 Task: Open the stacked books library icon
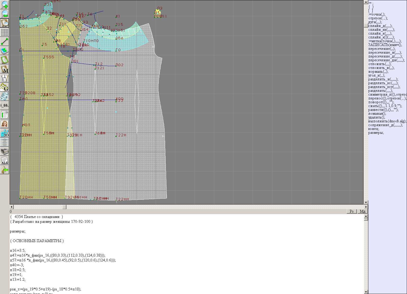[5, 152]
